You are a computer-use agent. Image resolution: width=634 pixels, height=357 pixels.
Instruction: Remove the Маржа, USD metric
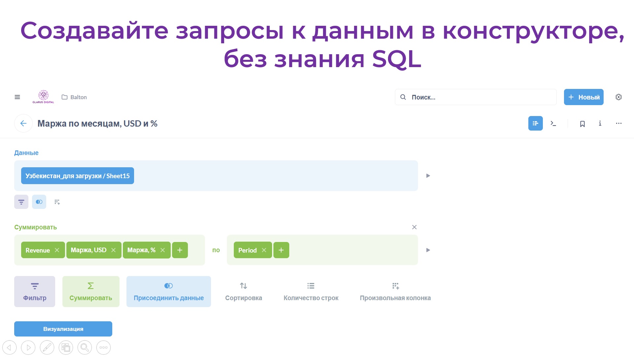coord(113,250)
